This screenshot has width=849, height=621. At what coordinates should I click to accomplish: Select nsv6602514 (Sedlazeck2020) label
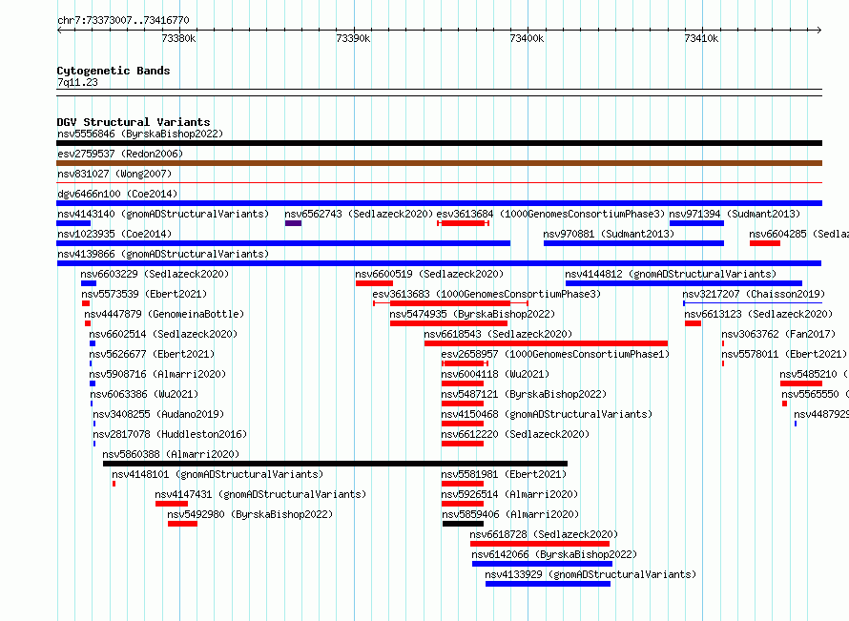163,334
